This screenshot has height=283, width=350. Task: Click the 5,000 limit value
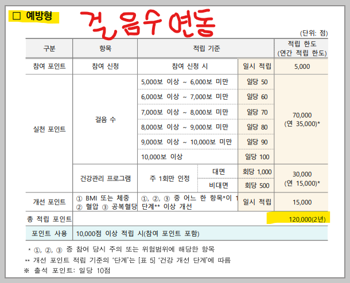[x=302, y=66]
